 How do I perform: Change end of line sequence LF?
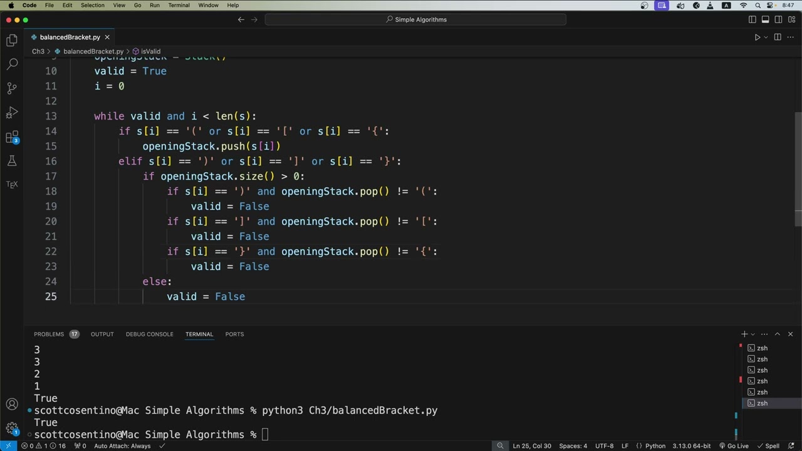pos(625,446)
